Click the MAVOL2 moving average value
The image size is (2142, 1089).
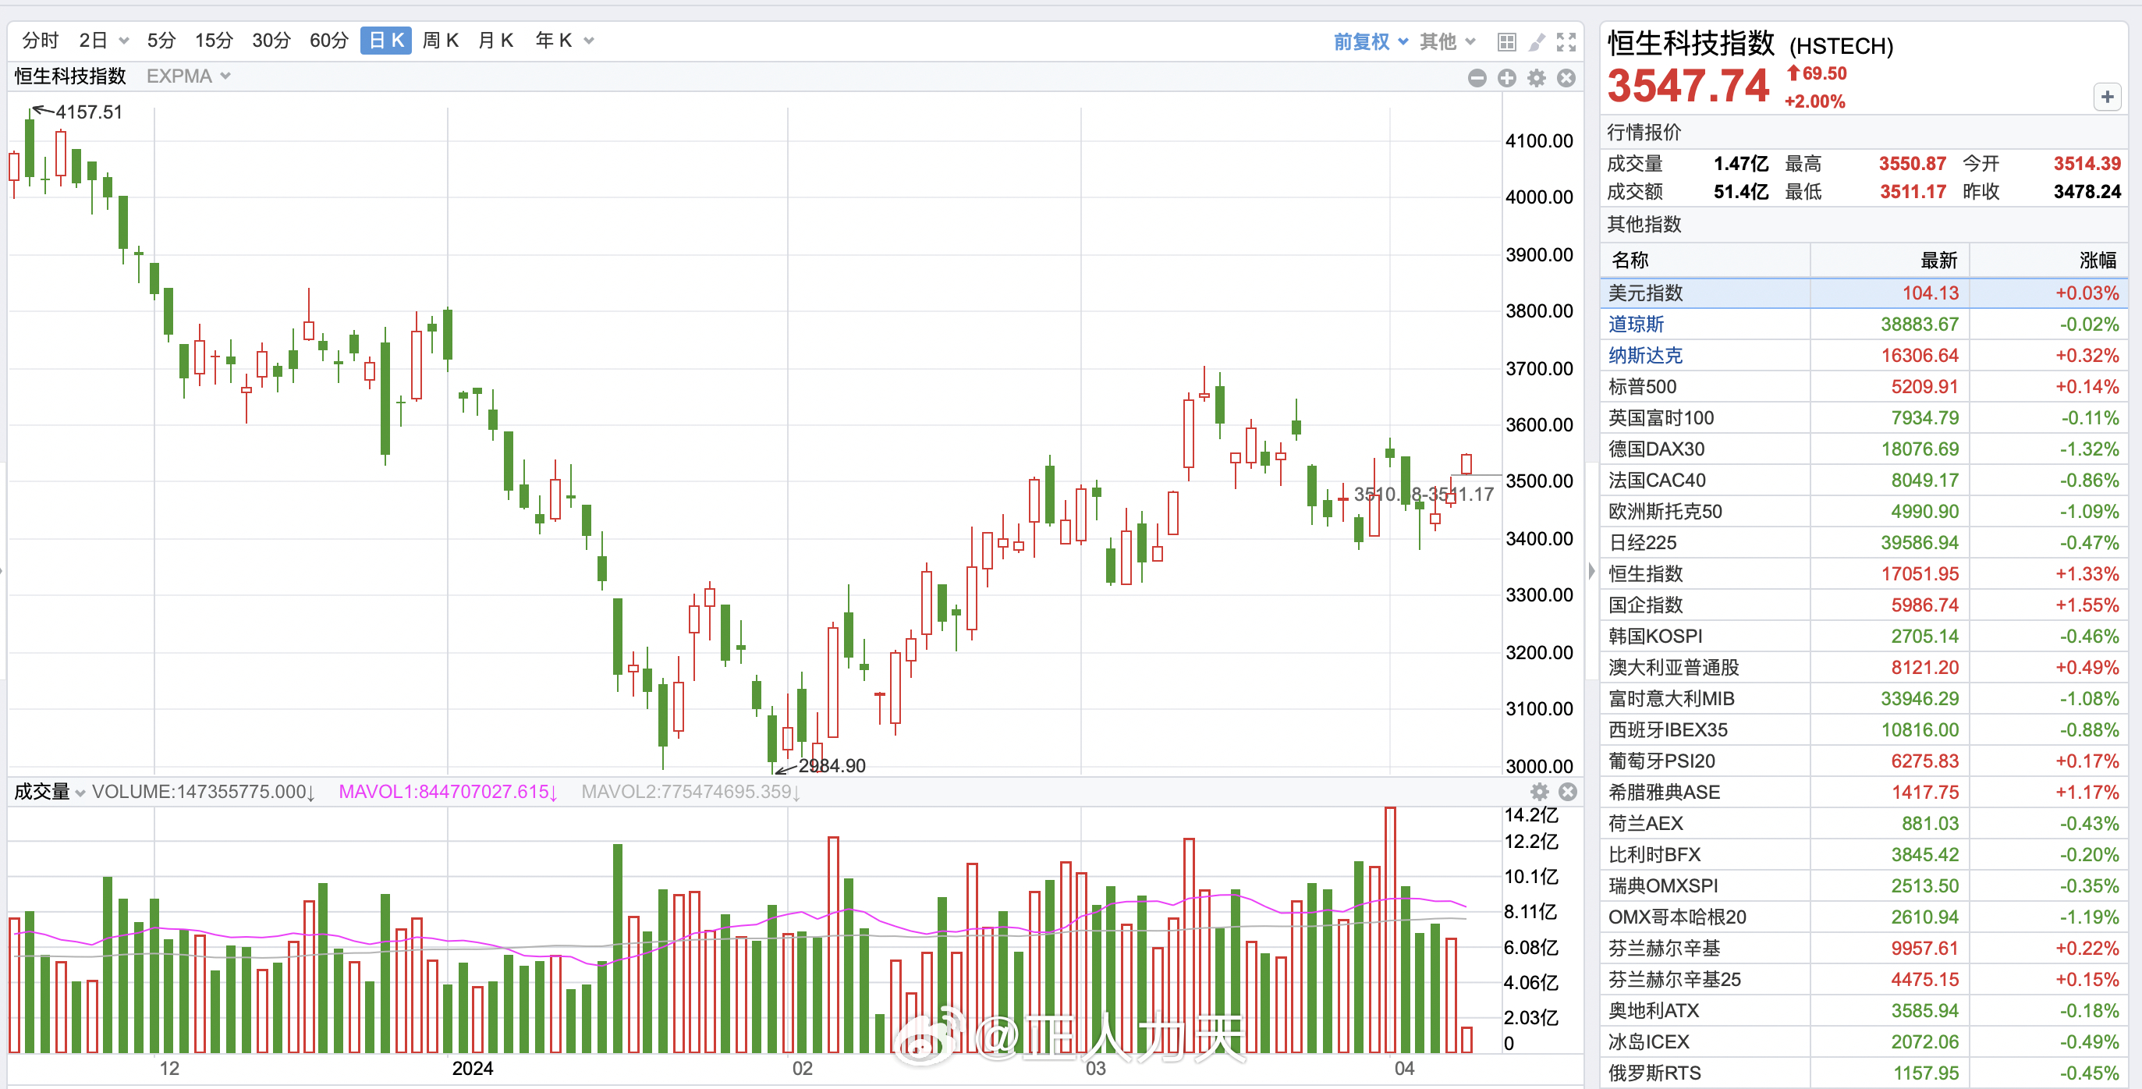690,791
